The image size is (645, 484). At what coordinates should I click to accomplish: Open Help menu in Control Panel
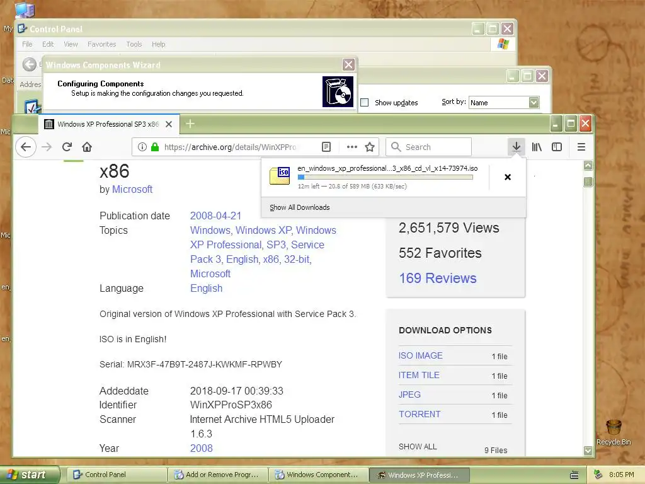158,44
